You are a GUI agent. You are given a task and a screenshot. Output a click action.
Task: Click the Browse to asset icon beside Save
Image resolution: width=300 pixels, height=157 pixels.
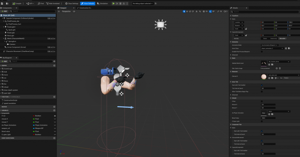point(7,4)
